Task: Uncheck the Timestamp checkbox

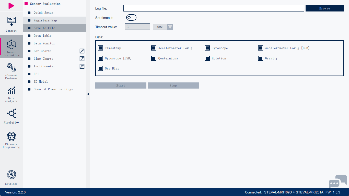Action: coord(100,48)
